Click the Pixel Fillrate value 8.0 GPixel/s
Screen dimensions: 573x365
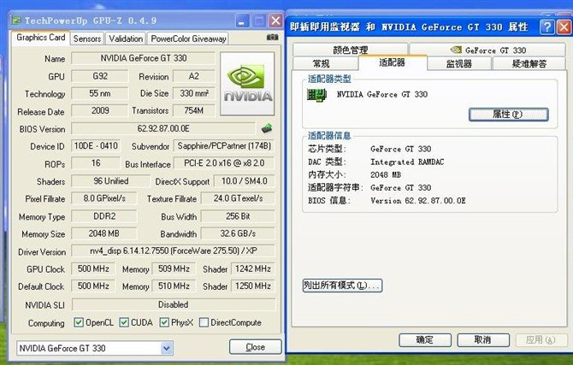(104, 198)
